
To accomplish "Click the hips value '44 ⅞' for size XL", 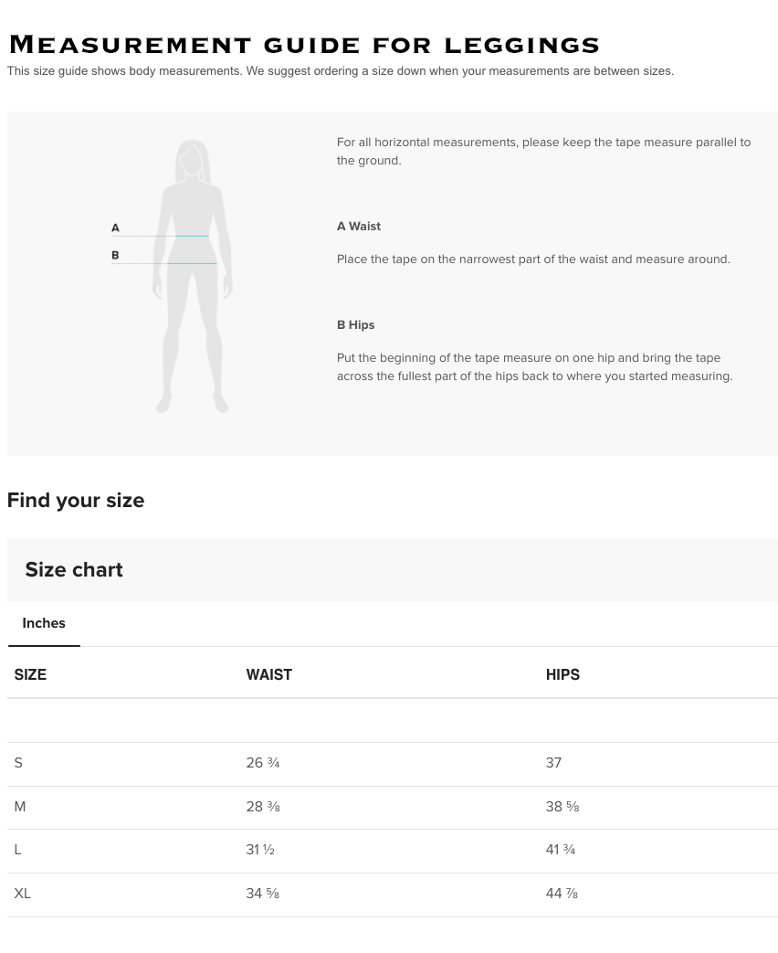I will point(561,894).
